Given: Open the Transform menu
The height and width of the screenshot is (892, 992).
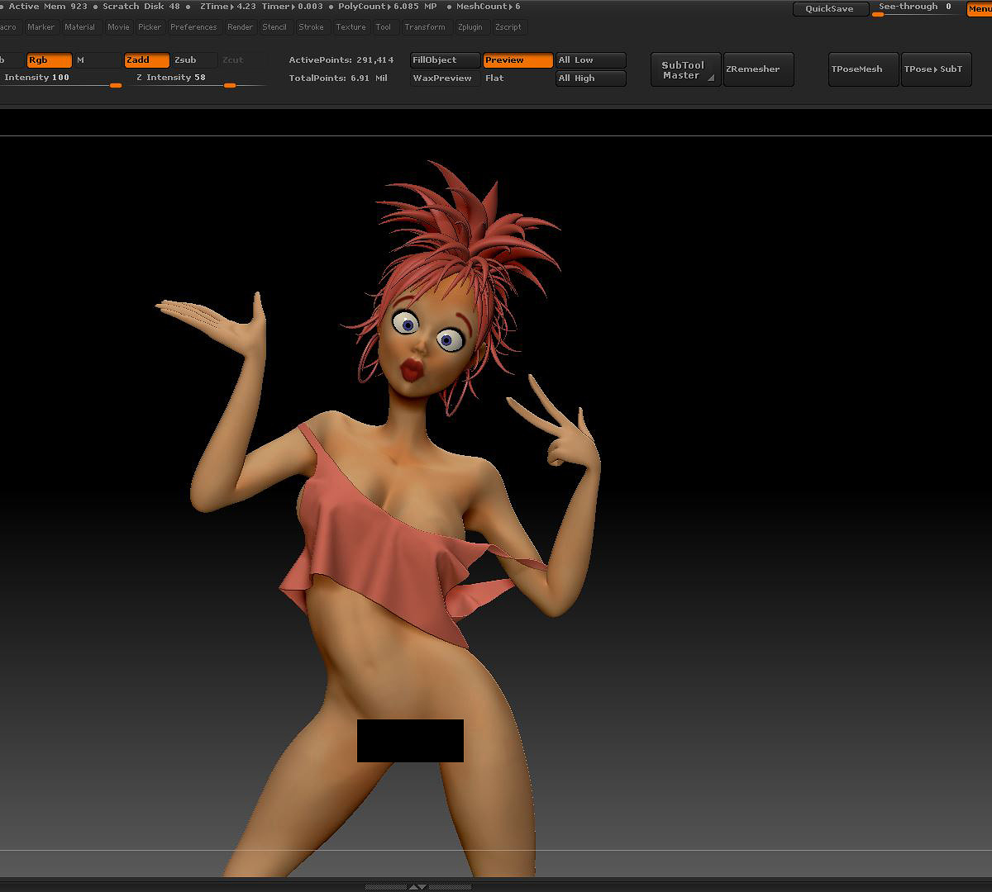Looking at the screenshot, I should click(425, 27).
